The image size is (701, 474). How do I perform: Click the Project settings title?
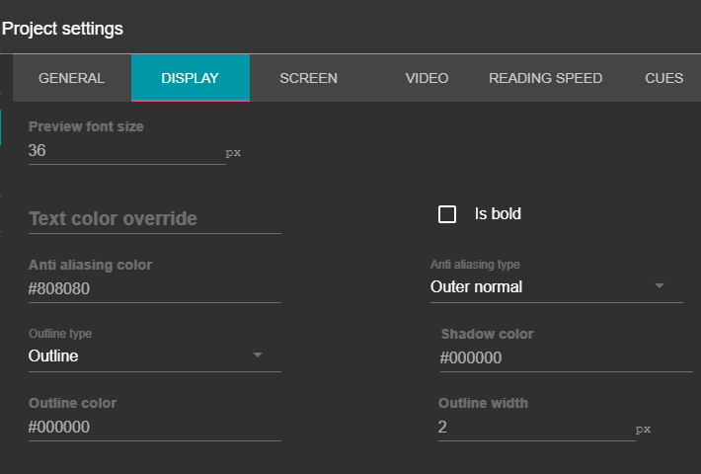click(x=62, y=29)
